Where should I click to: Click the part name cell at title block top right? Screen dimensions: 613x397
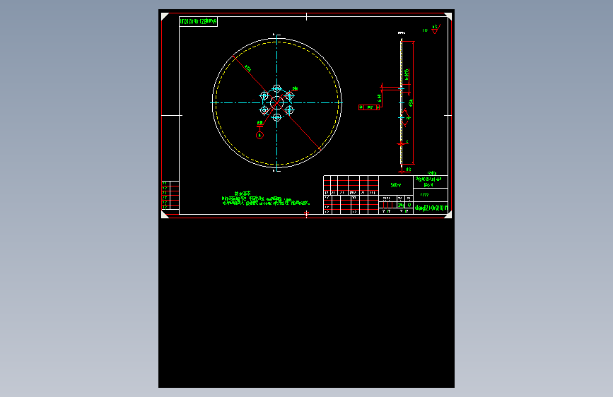pyautogui.click(x=431, y=182)
